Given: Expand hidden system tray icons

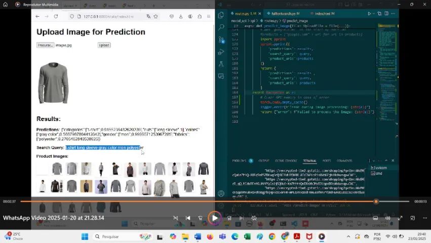Looking at the screenshot, I should tap(348, 236).
